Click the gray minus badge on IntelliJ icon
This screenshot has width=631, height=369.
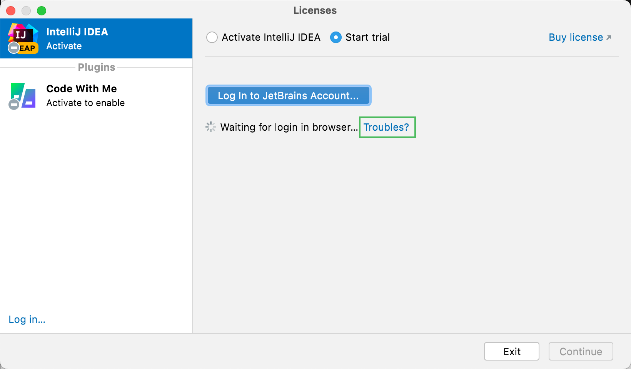(x=14, y=48)
